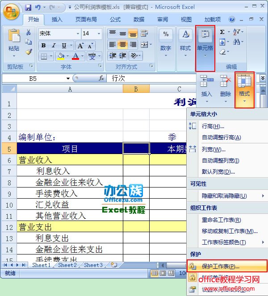The image size is (268, 296).
Task: Decrease font size with small A
Action: [x=90, y=46]
